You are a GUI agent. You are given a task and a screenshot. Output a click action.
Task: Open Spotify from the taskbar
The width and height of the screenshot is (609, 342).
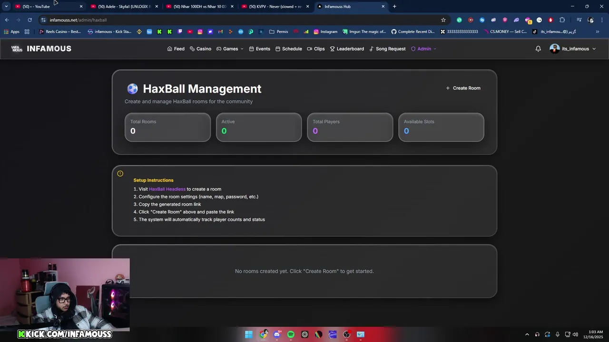click(x=291, y=334)
